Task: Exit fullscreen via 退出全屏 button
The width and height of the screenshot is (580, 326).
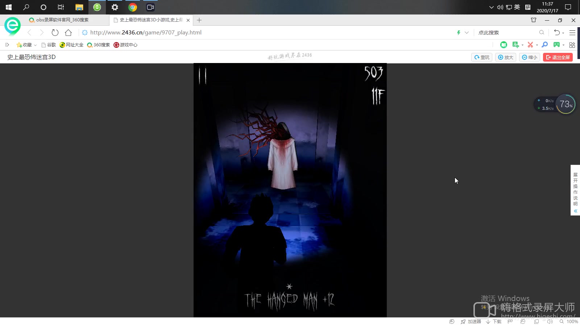Action: click(558, 57)
